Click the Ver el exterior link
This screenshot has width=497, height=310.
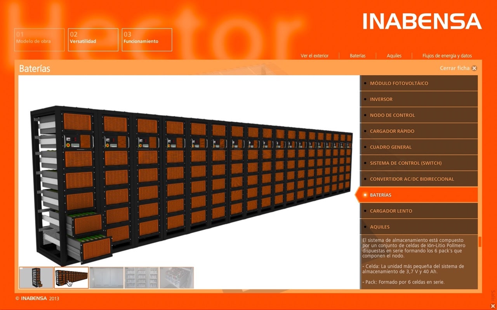coord(315,56)
